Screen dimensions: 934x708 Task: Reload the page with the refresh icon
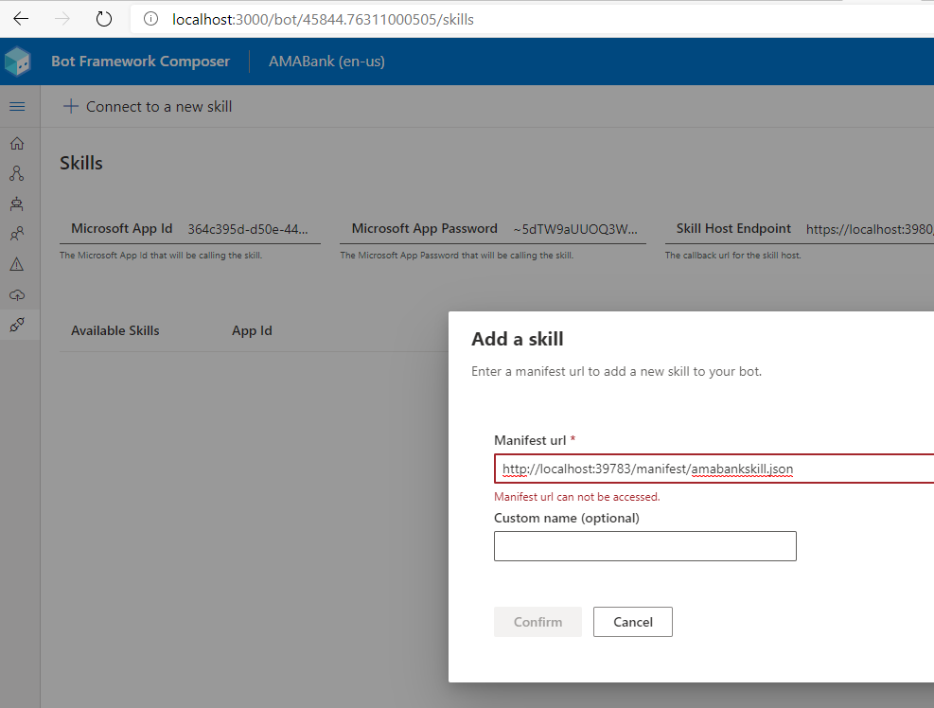pos(104,19)
